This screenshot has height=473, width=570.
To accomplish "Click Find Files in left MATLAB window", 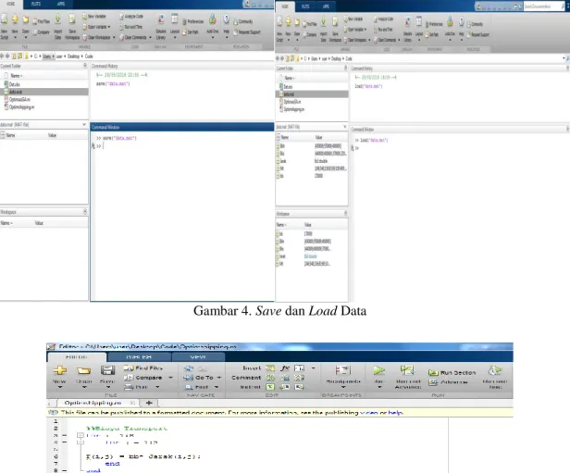I will pyautogui.click(x=42, y=21).
